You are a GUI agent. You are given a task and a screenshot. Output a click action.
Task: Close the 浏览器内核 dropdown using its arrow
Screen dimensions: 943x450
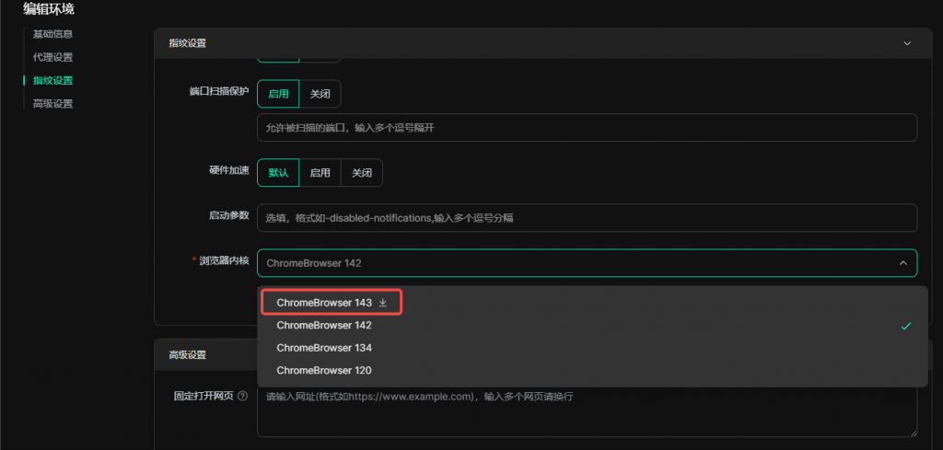click(902, 263)
